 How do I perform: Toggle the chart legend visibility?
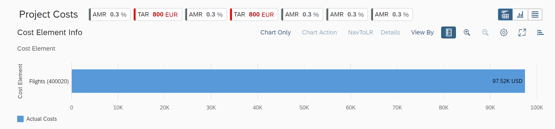pyautogui.click(x=449, y=33)
